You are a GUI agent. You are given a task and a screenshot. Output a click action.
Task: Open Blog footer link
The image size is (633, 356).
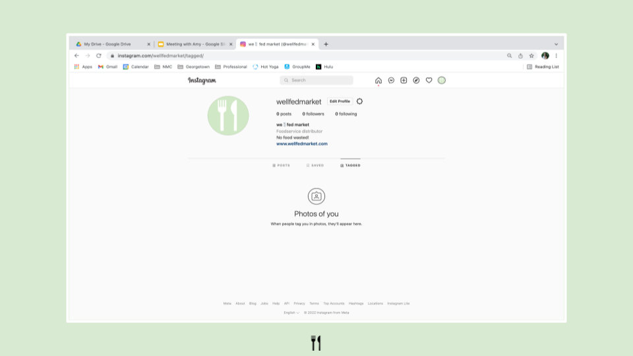click(x=253, y=303)
